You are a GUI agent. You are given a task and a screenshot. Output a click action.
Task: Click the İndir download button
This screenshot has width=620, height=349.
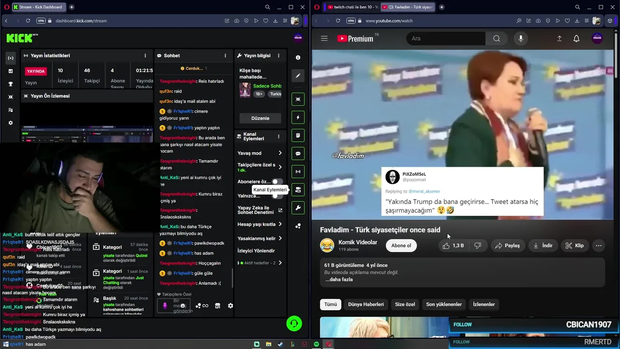542,245
